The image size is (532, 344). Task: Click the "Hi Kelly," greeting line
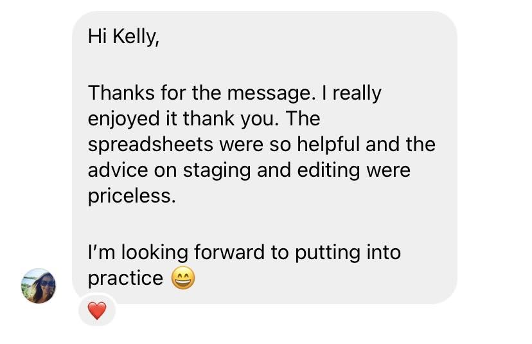pyautogui.click(x=123, y=37)
